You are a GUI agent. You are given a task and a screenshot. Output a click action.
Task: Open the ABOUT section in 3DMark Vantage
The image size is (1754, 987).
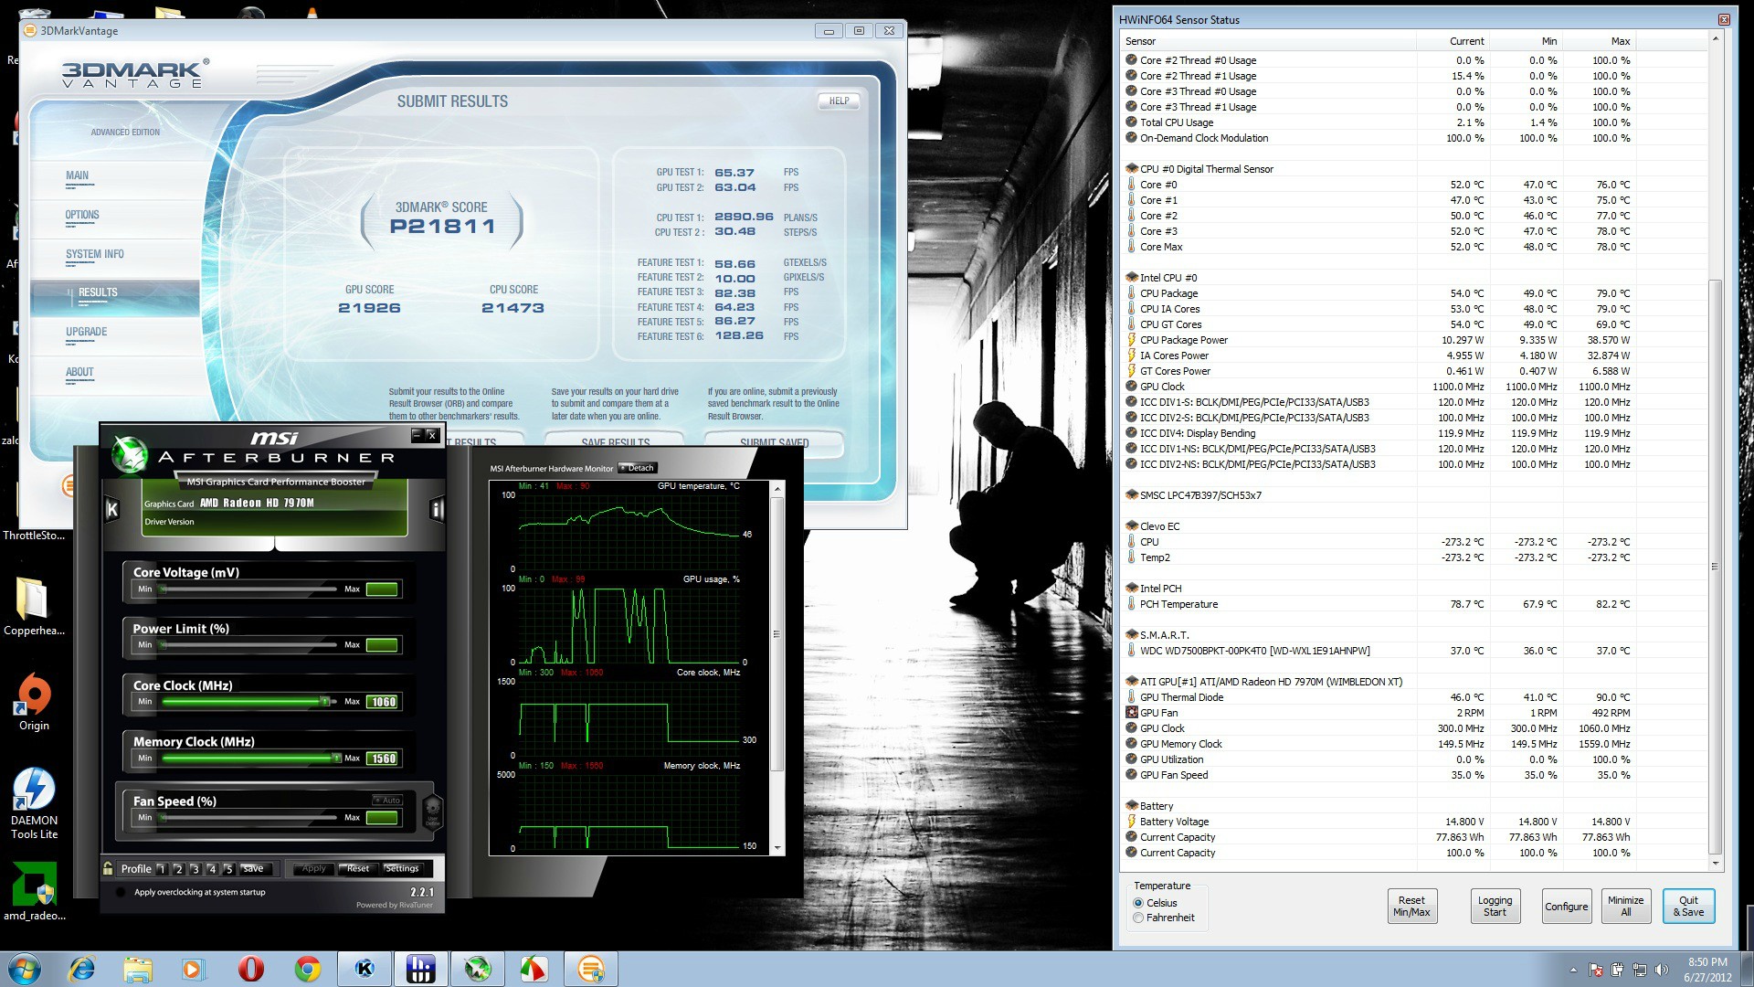pos(79,373)
